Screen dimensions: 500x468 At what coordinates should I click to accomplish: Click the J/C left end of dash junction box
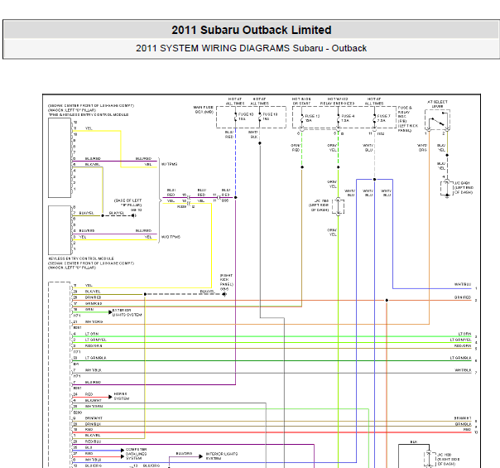coord(447,187)
